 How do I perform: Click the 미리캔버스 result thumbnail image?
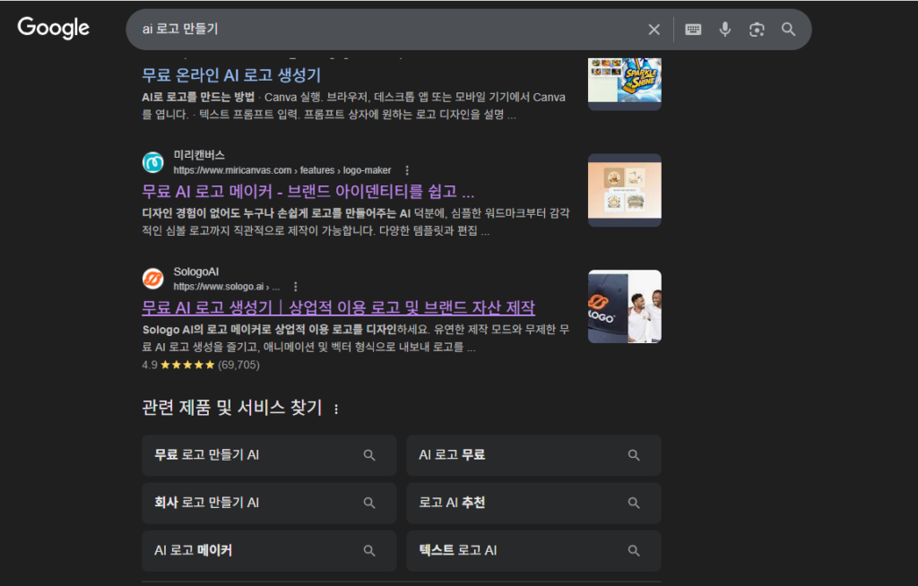coord(625,190)
